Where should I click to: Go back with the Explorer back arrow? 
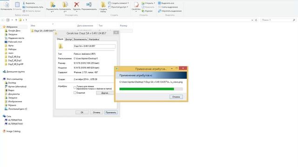(x=3, y=20)
